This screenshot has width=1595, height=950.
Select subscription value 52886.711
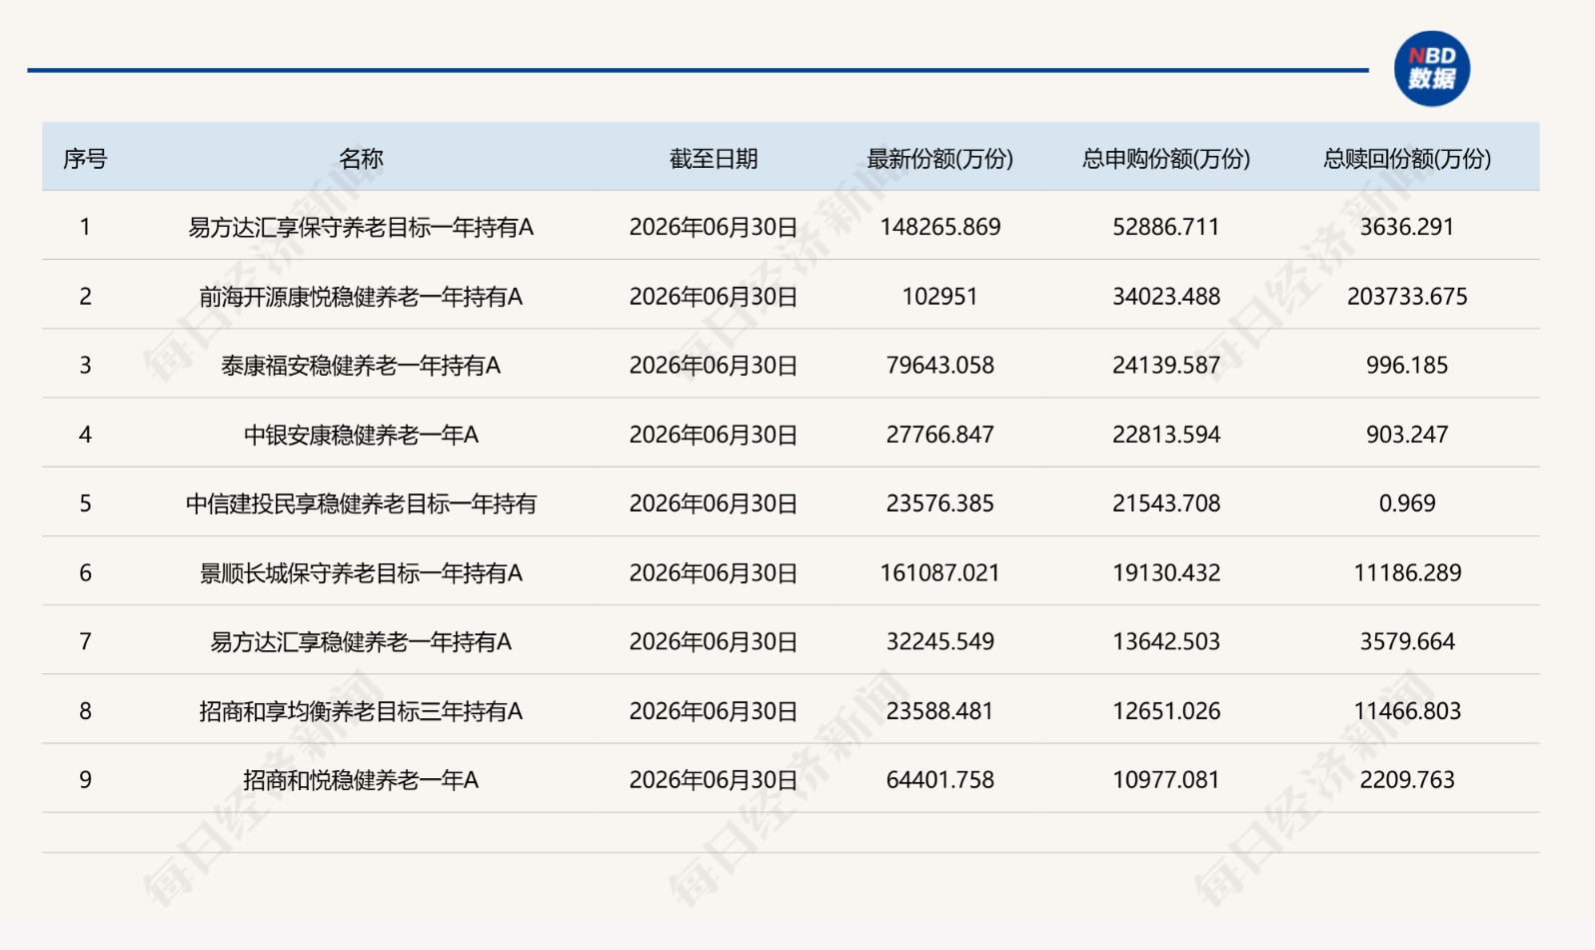[1166, 227]
